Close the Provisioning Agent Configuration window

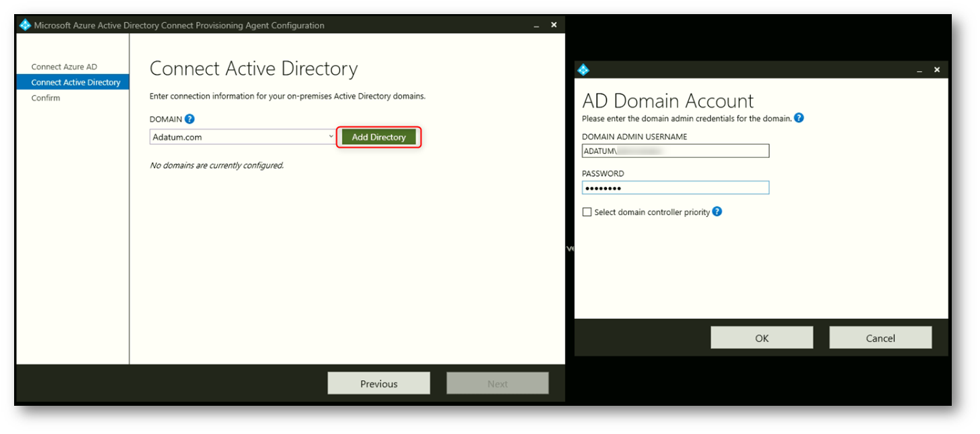click(x=554, y=25)
